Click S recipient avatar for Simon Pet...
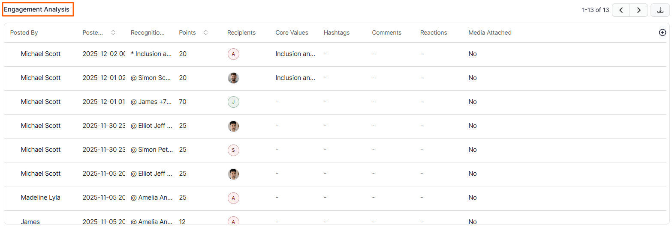 [233, 150]
